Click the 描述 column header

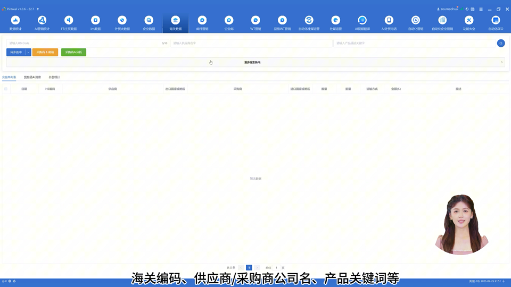[458, 89]
